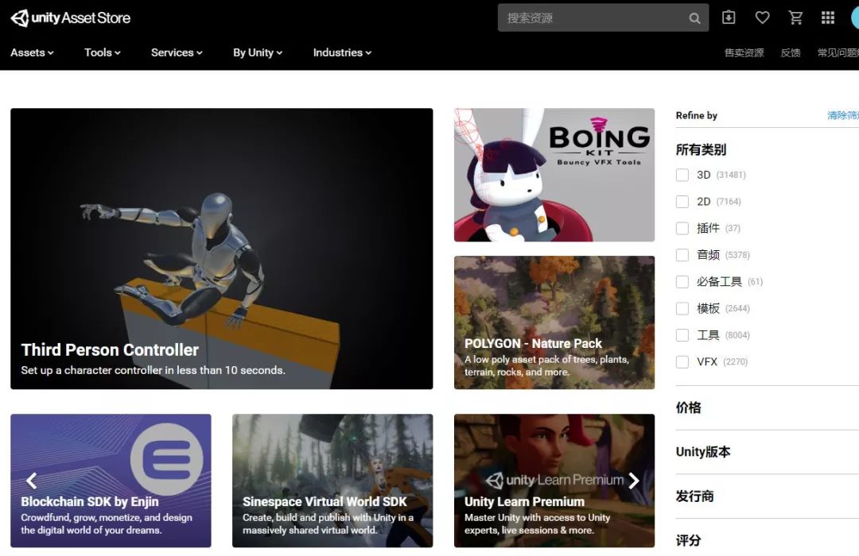Open My Assets download icon
859x556 pixels.
pyautogui.click(x=729, y=17)
